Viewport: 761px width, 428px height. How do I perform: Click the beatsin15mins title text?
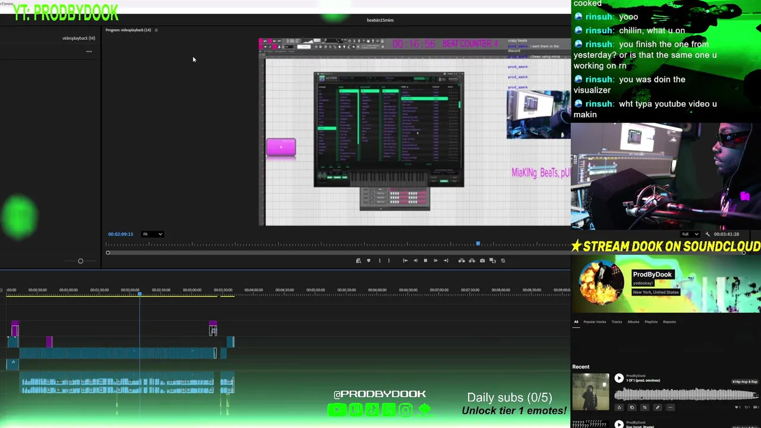click(380, 20)
